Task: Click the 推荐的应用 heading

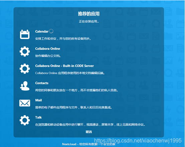Action: pyautogui.click(x=89, y=14)
